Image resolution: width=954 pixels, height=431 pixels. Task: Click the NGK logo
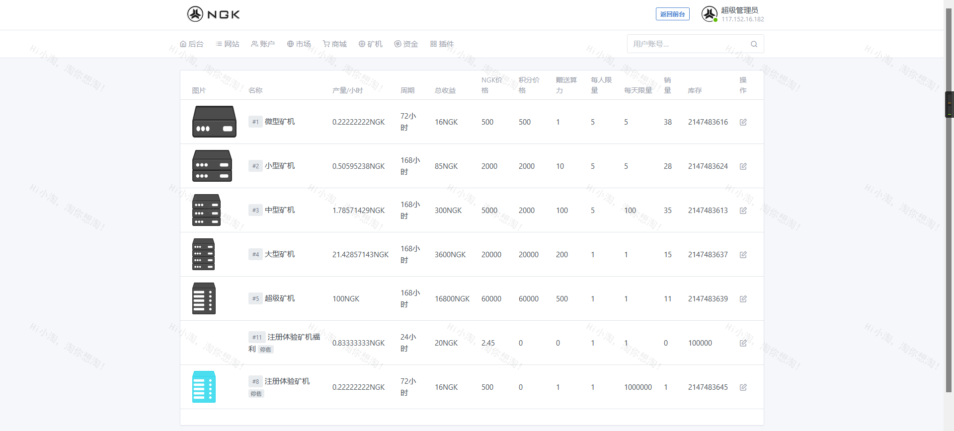tap(214, 14)
